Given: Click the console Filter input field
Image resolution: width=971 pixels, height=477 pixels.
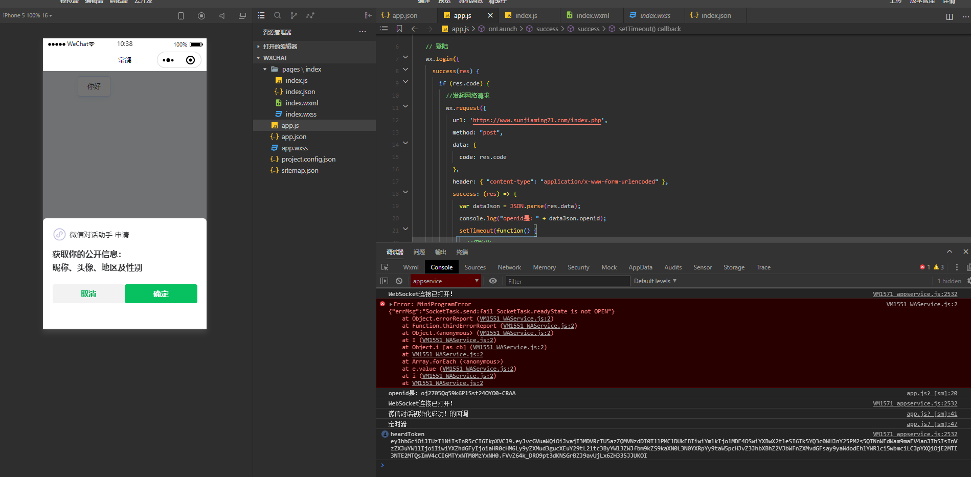Looking at the screenshot, I should click(x=568, y=281).
